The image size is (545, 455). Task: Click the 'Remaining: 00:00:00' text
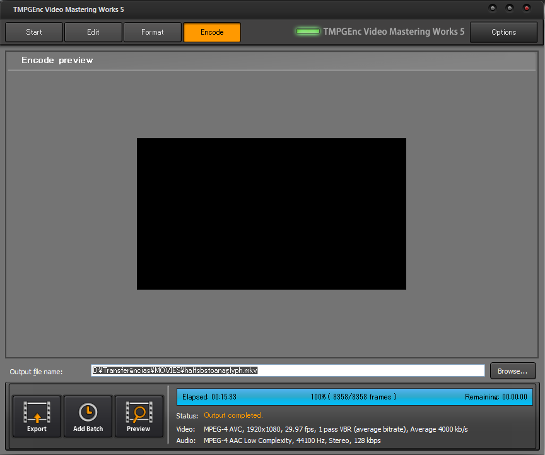(x=496, y=397)
